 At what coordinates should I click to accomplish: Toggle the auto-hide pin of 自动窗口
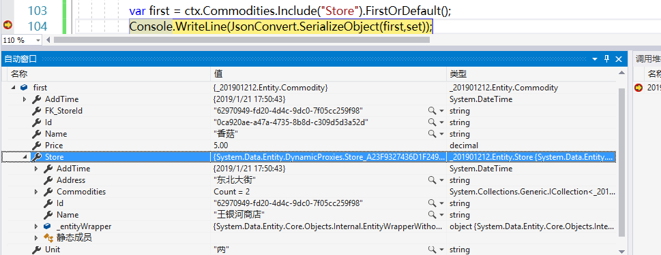[606, 59]
